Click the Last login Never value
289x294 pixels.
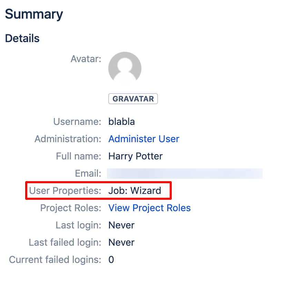(x=121, y=225)
